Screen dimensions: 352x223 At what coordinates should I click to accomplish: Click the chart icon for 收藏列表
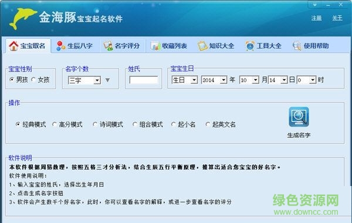[155, 46]
